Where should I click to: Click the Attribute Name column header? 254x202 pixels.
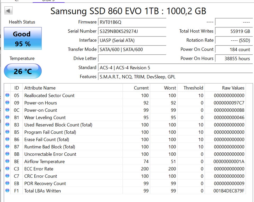[72, 88]
